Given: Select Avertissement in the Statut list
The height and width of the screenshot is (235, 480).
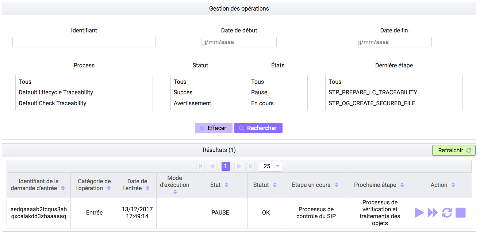Looking at the screenshot, I should (x=192, y=103).
